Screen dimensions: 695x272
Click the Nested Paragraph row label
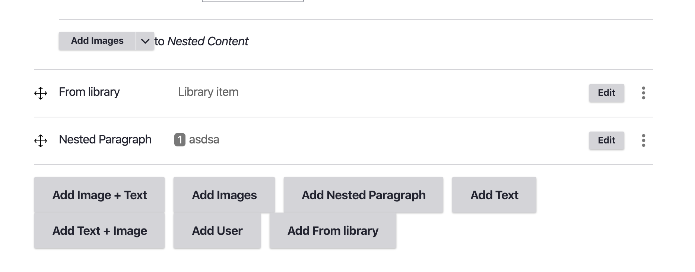tap(105, 140)
